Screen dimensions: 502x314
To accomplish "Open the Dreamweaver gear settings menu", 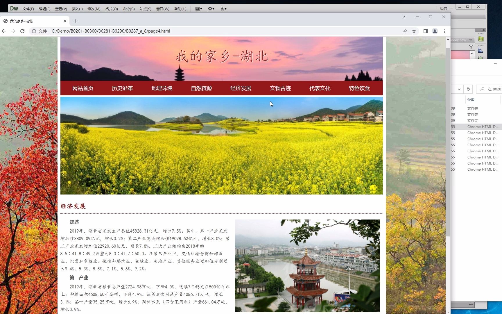I will (x=211, y=9).
